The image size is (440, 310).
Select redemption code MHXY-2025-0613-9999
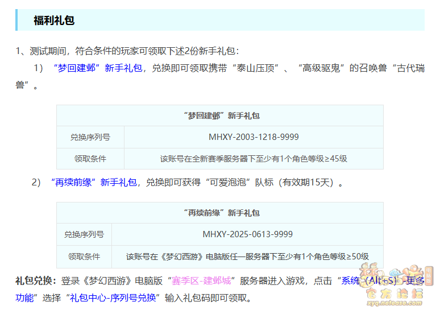[x=247, y=234]
